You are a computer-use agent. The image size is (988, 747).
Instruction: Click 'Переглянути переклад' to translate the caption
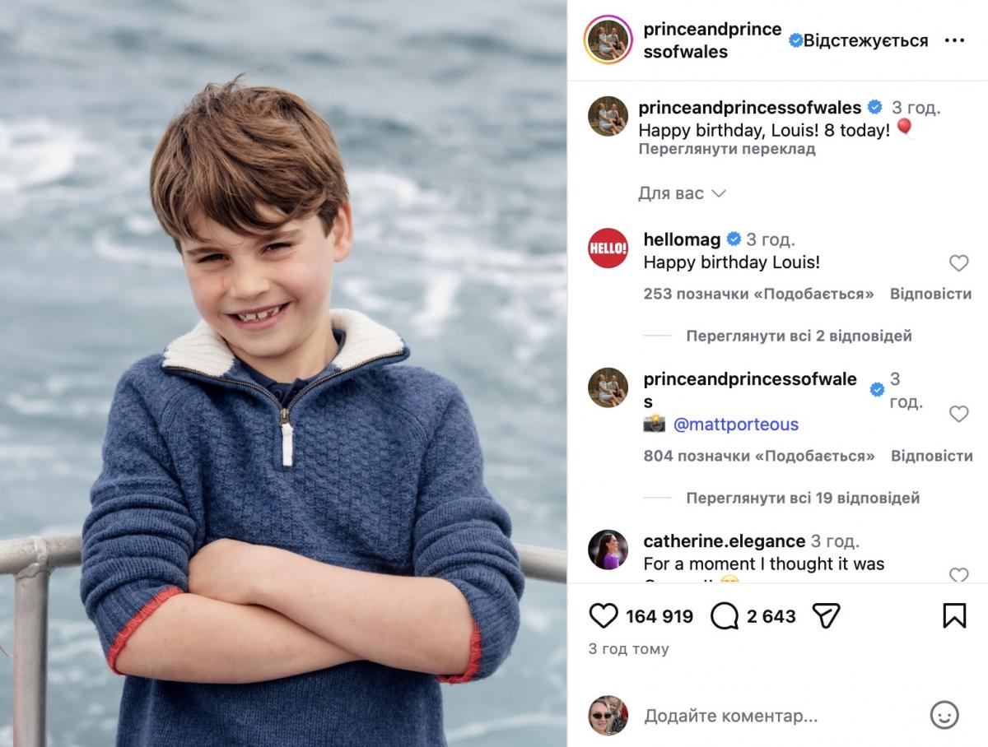pyautogui.click(x=726, y=149)
